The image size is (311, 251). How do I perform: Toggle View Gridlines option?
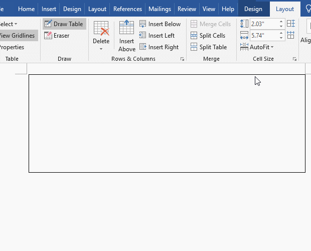pyautogui.click(x=17, y=36)
